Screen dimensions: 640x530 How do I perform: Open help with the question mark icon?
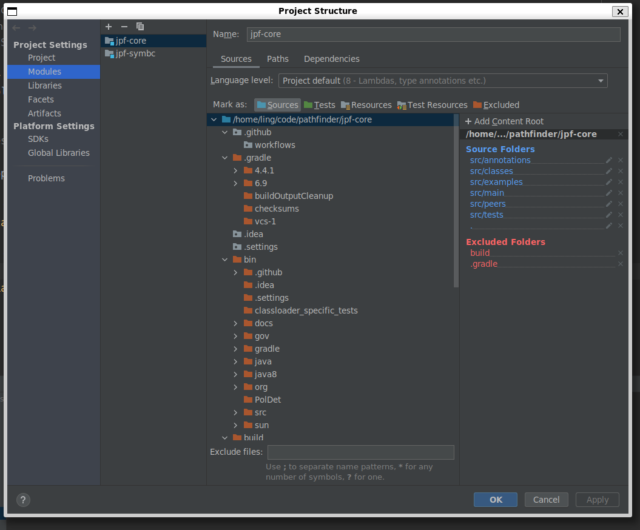(23, 500)
